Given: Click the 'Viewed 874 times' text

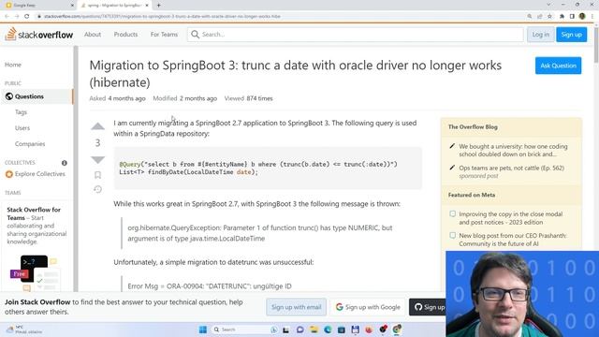Looking at the screenshot, I should tap(249, 98).
